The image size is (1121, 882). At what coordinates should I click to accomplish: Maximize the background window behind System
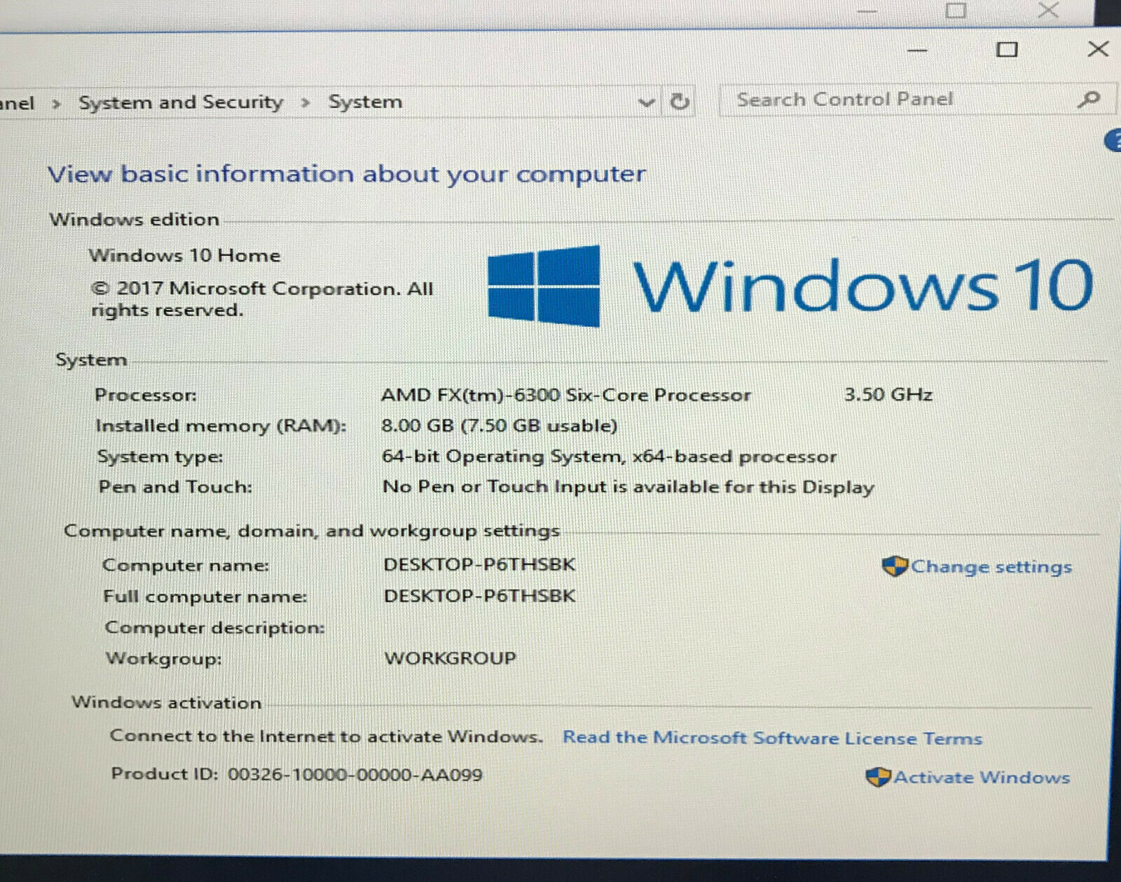pos(956,10)
